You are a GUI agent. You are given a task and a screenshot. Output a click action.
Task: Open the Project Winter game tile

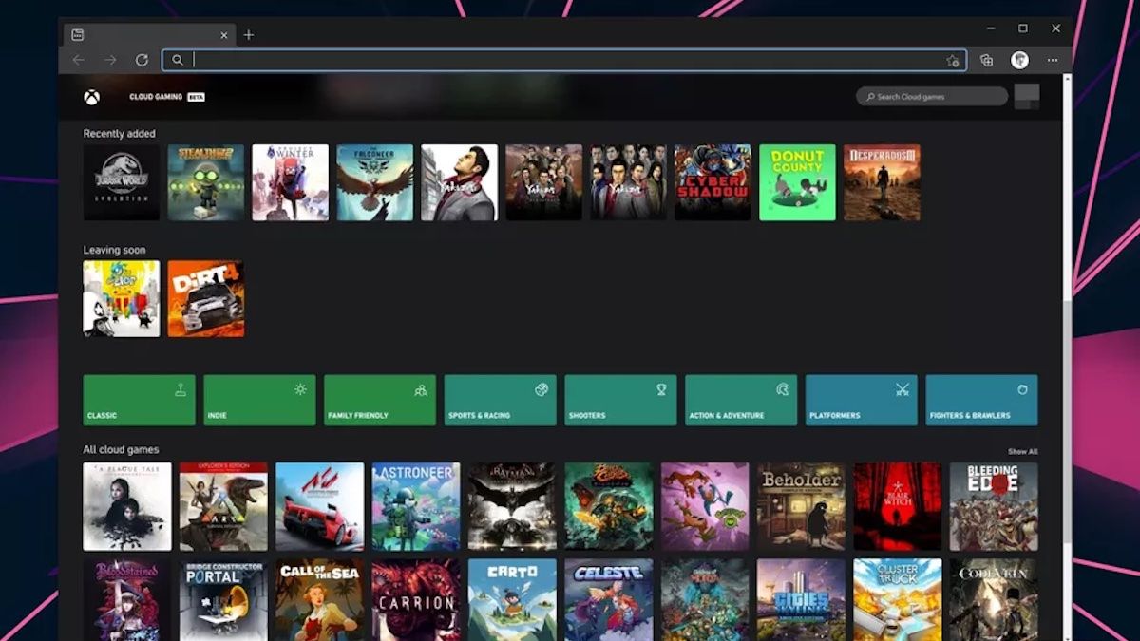(x=291, y=182)
